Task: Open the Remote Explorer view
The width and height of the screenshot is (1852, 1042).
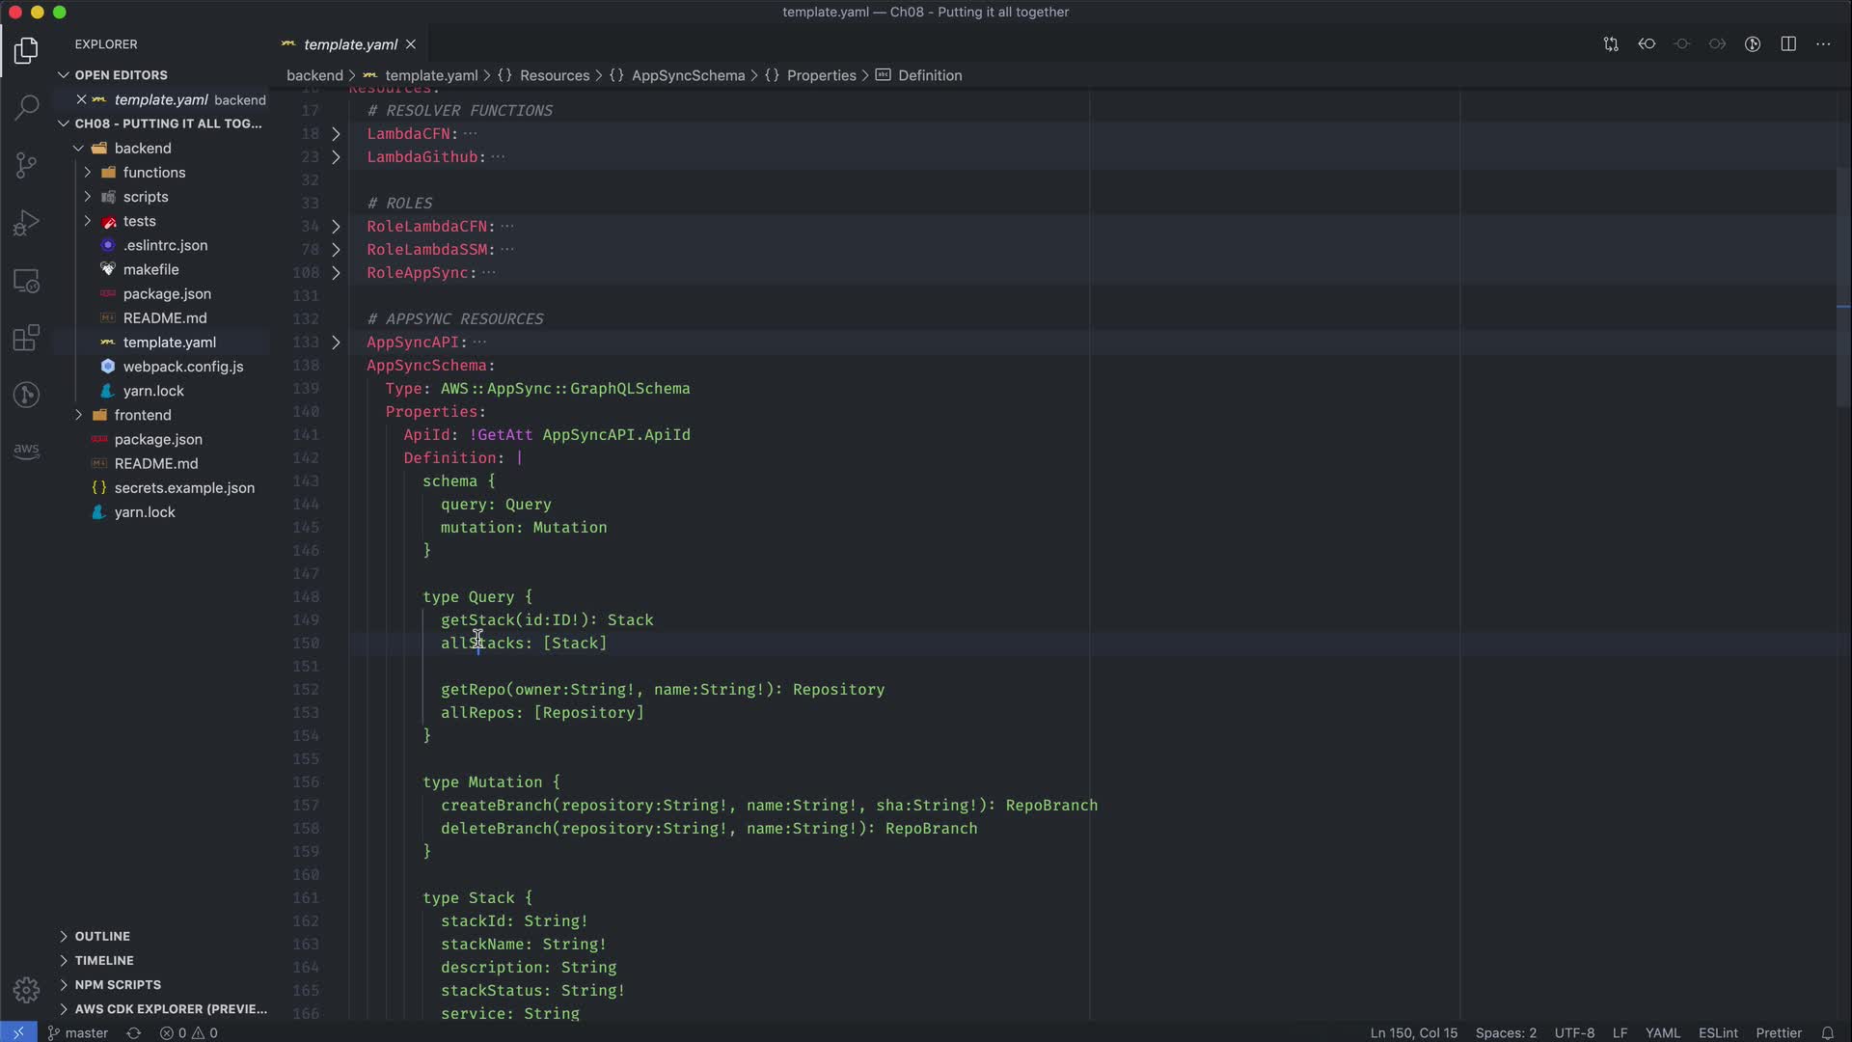Action: coord(27,281)
